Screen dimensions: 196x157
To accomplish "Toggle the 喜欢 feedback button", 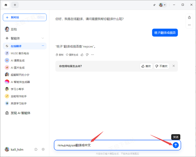I will [x=146, y=66].
